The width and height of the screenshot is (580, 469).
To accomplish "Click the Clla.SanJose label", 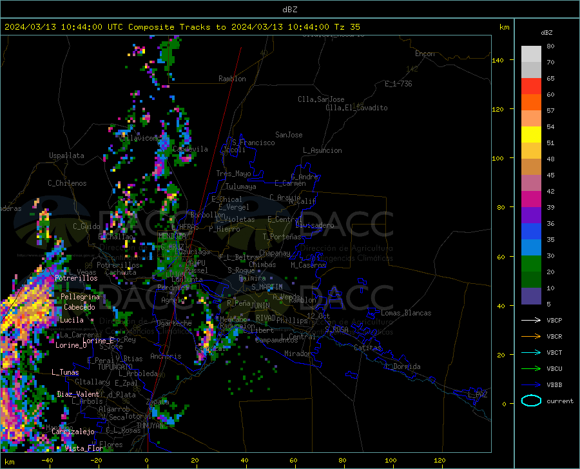I will point(321,99).
